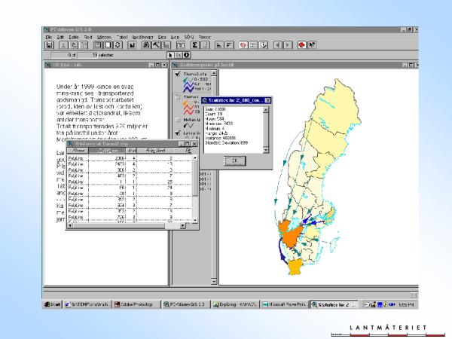Select the Identify tool in the tool row
Image resolution: width=452 pixels, height=339 pixels.
pos(186,55)
